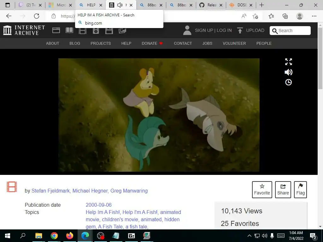Viewport: 323px width, 242px height.
Task: Favorite this item
Action: (262, 189)
